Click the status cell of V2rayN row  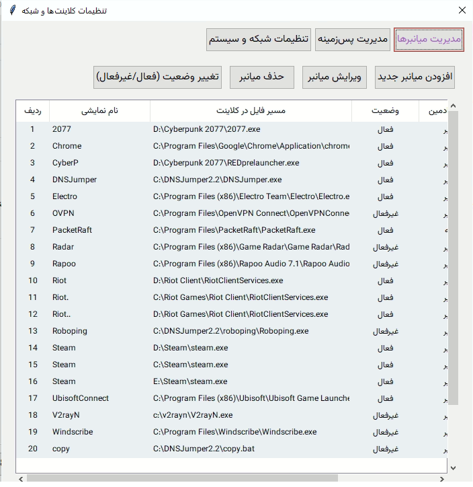click(x=386, y=415)
